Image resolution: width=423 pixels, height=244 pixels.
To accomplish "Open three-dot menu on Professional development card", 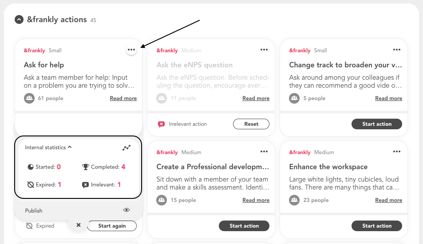I will point(264,151).
